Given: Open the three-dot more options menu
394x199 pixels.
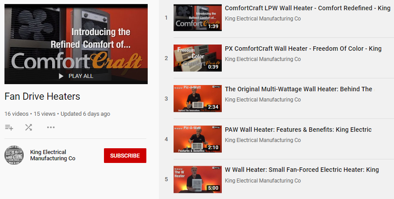Looking at the screenshot, I should [x=51, y=127].
